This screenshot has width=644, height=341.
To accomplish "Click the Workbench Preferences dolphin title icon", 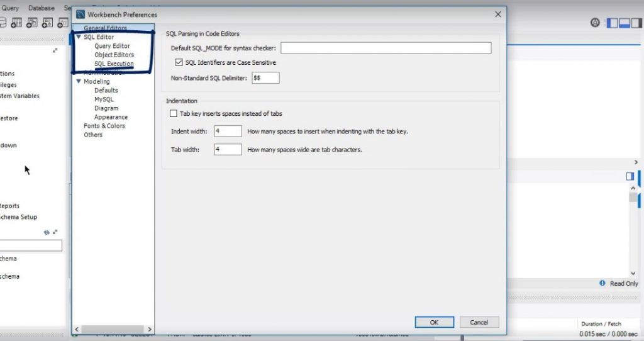I will click(x=80, y=14).
